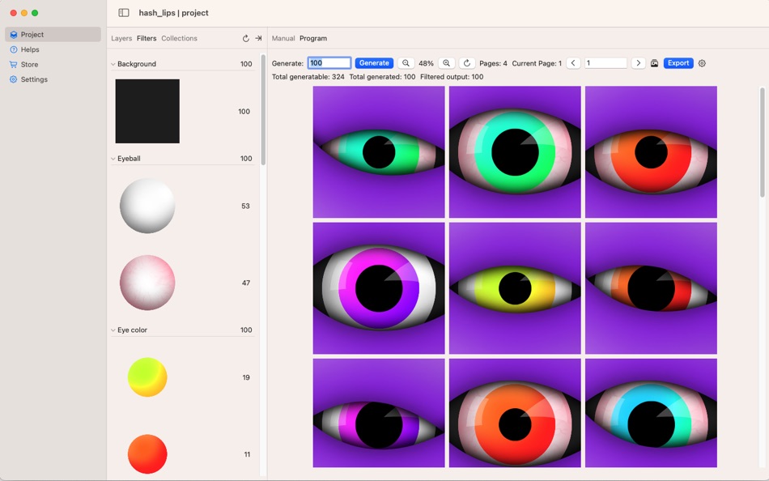769x481 pixels.
Task: Switch to the Manual tab
Action: tap(283, 38)
